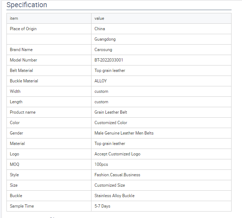Click the Width row custom value
Screen dimensions: 242x218
click(101, 91)
